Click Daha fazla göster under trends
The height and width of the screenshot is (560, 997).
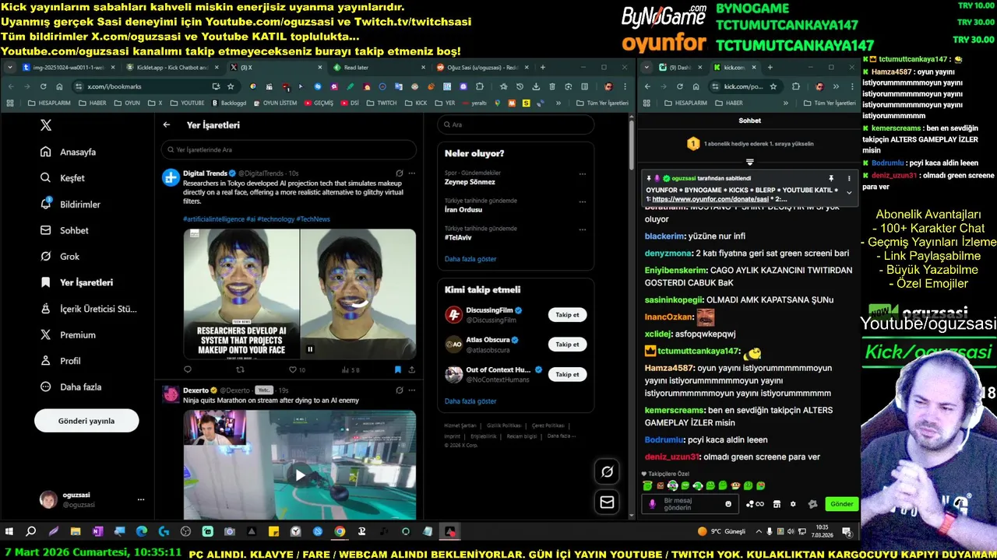(470, 259)
